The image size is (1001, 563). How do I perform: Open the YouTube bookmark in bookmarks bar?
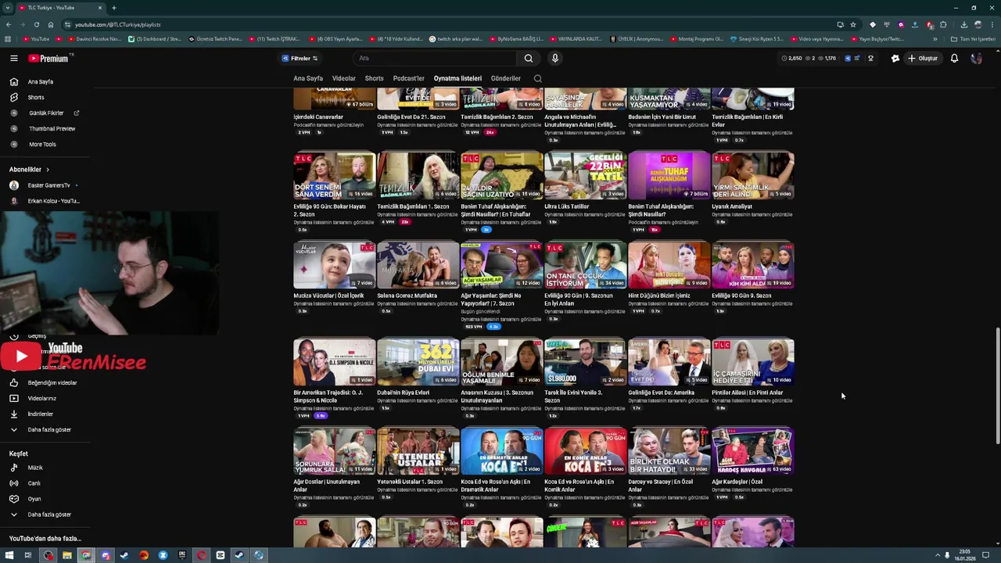[x=36, y=39]
